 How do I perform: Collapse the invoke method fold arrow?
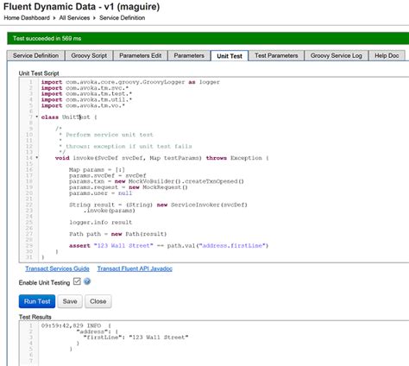click(x=37, y=158)
